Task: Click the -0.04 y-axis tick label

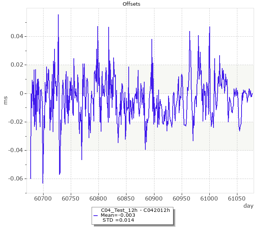Action: (x=14, y=150)
